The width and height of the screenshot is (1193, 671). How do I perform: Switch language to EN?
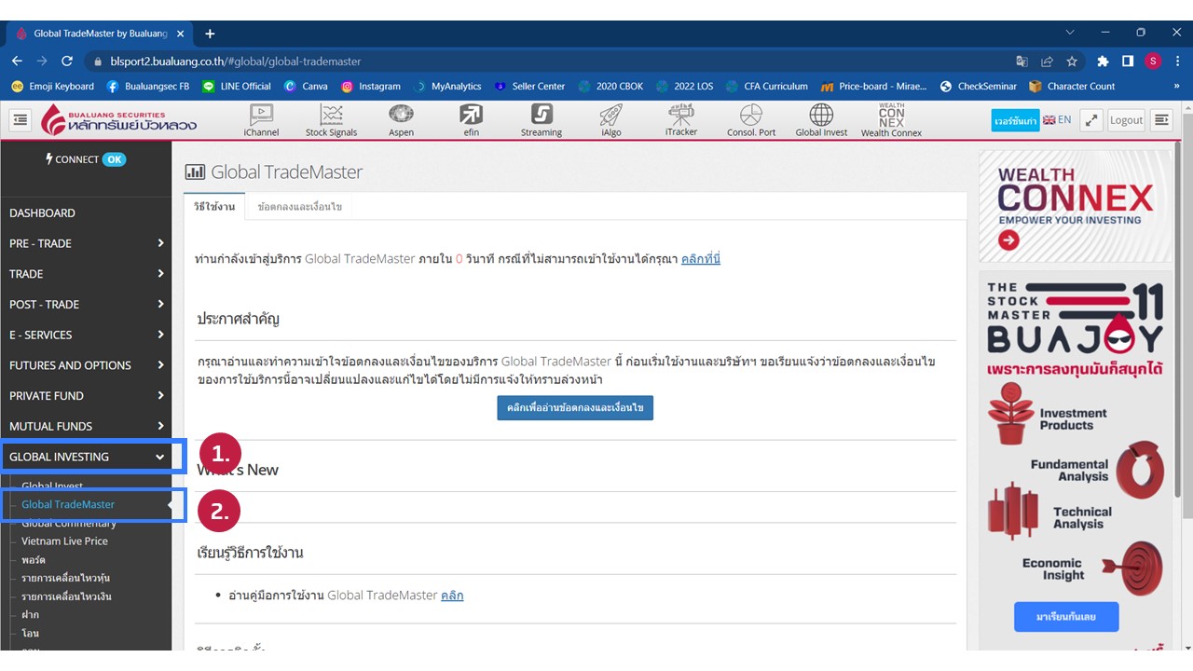pyautogui.click(x=1057, y=119)
